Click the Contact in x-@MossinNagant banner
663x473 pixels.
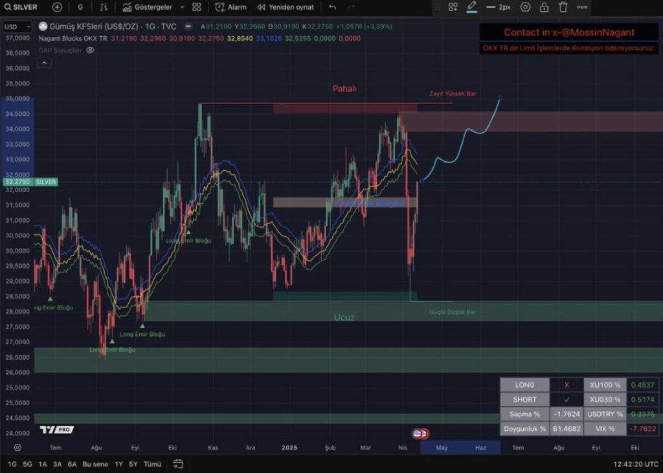[x=569, y=32]
